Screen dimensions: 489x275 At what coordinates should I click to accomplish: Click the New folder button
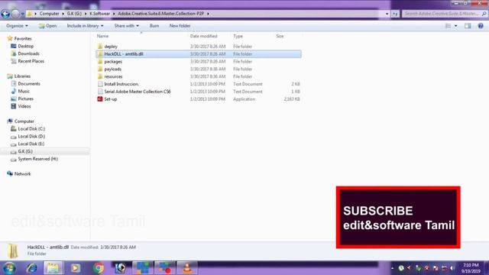(x=180, y=26)
